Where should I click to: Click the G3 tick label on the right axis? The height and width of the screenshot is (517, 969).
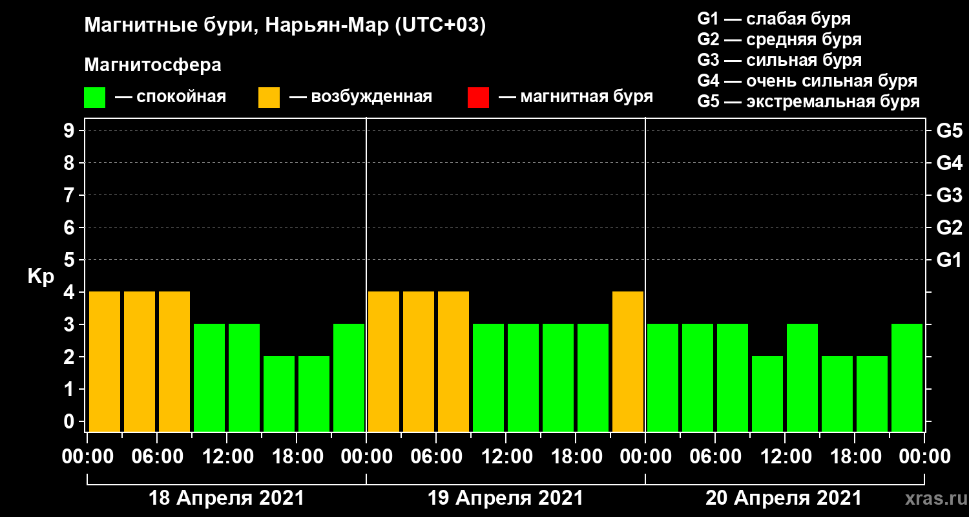point(949,196)
